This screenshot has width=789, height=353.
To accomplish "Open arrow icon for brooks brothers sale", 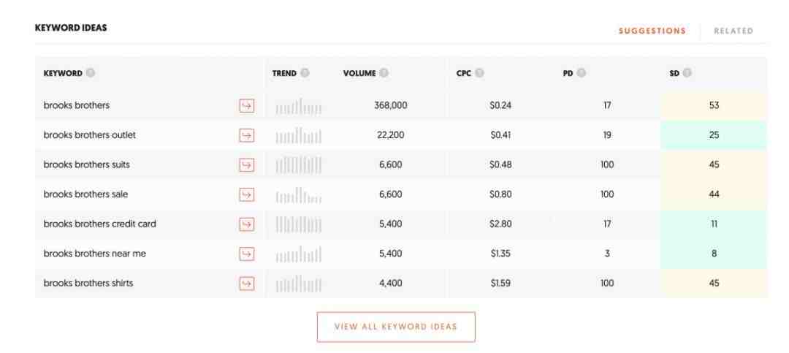I will tap(247, 194).
